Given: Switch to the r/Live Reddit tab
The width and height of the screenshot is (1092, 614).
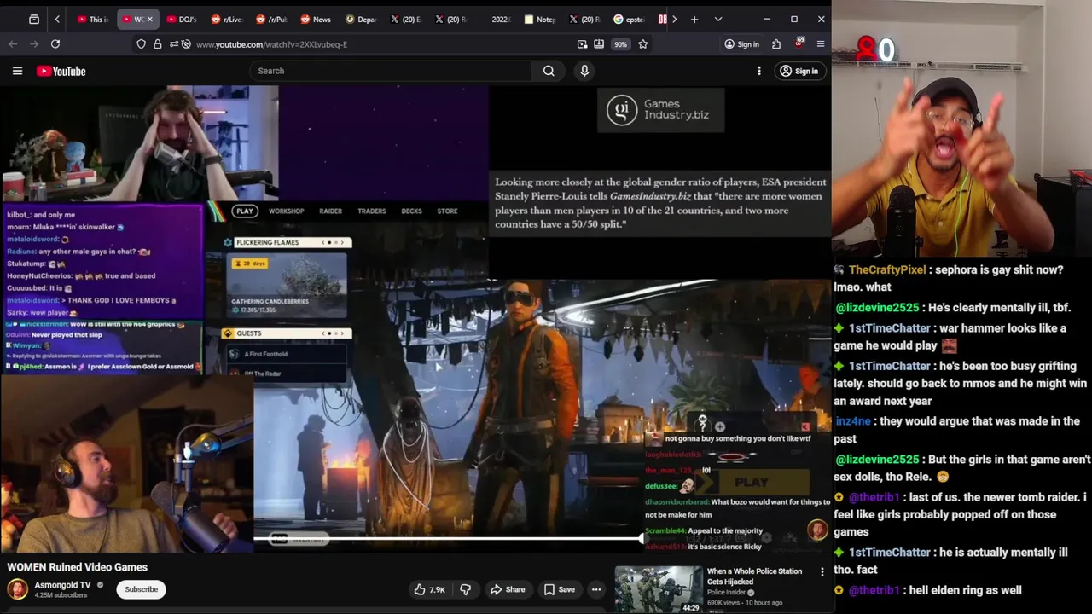Looking at the screenshot, I should (226, 19).
